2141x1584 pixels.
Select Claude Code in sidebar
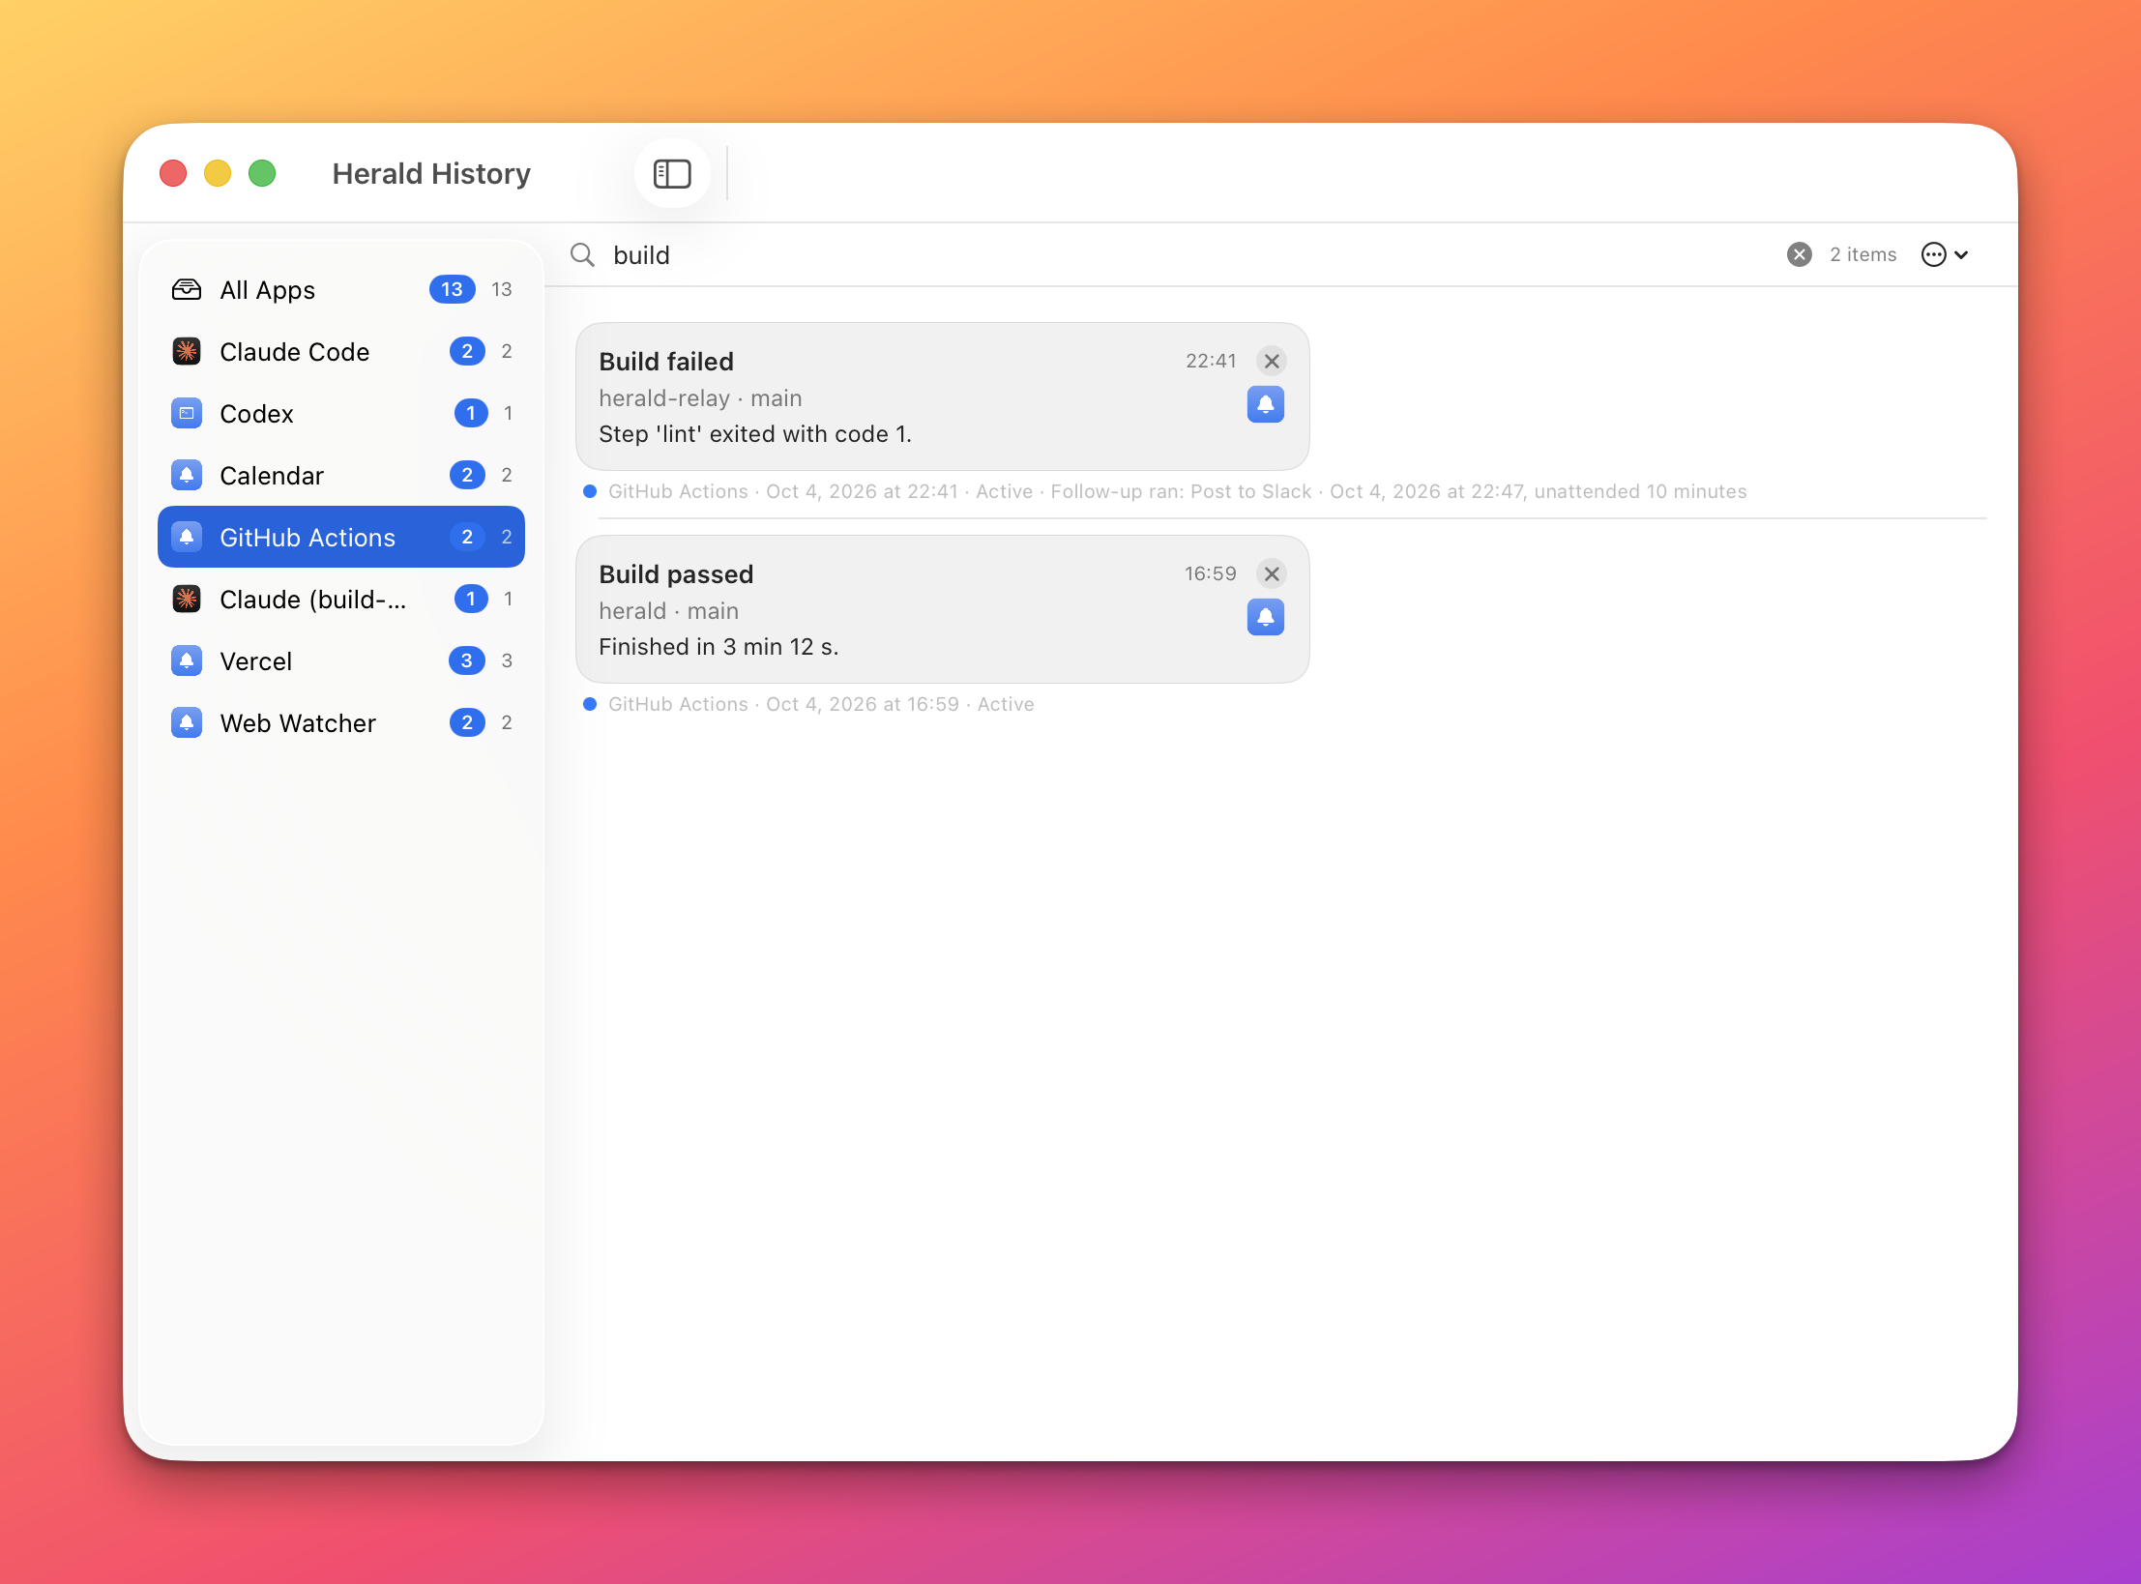tap(341, 352)
